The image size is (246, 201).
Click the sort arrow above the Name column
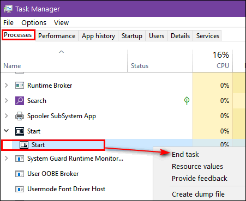tap(62, 52)
